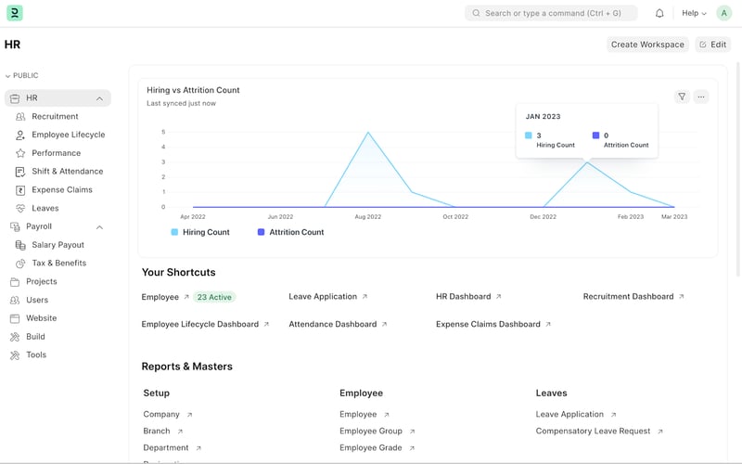Open the Leave Application shortcut
742x464 pixels.
323,296
